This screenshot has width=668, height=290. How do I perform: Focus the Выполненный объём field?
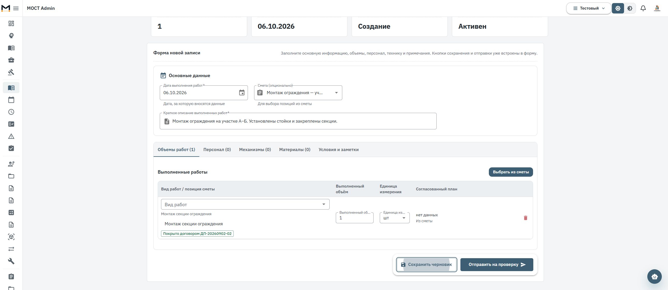click(x=355, y=218)
